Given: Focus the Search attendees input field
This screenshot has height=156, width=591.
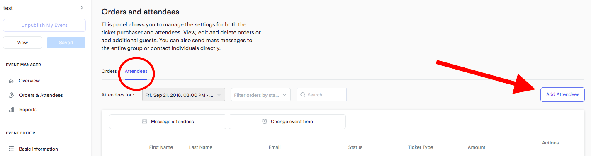Looking at the screenshot, I should [322, 95].
